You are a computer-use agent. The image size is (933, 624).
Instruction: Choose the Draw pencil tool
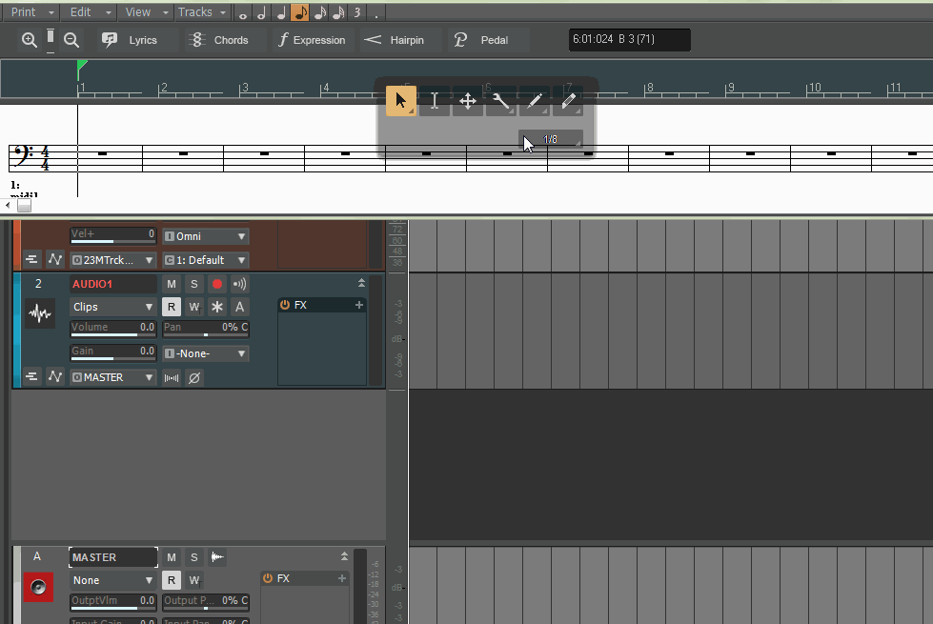click(x=535, y=101)
